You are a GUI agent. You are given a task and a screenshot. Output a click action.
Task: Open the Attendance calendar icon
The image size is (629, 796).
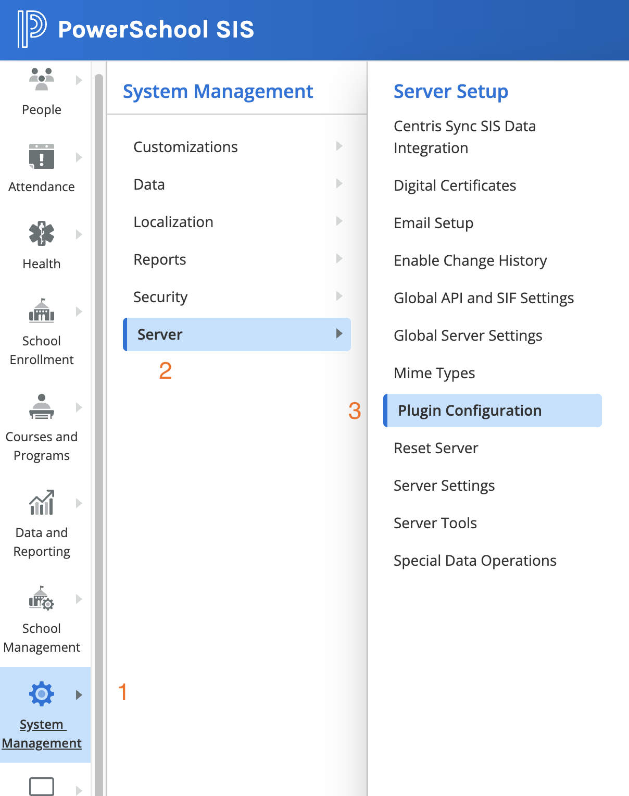click(42, 156)
